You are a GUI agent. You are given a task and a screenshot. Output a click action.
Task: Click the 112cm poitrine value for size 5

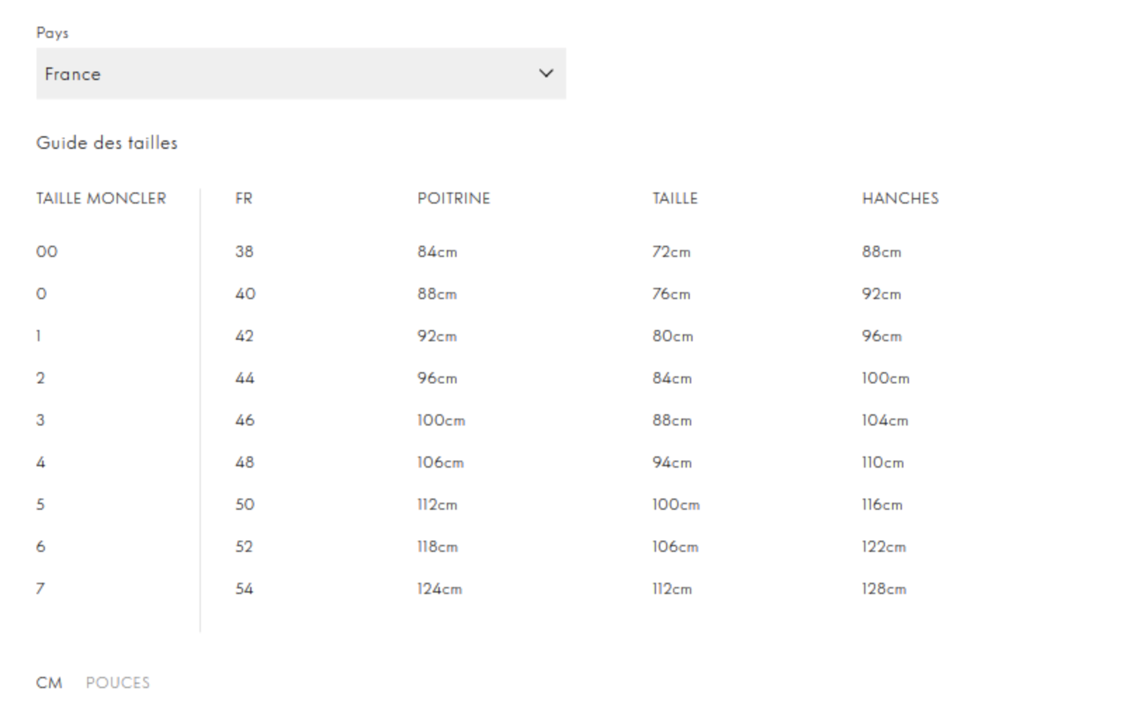(437, 504)
